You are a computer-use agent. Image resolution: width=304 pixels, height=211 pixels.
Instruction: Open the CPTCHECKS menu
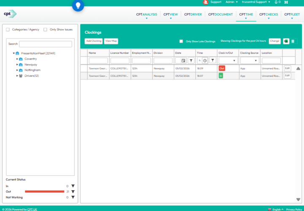269,15
